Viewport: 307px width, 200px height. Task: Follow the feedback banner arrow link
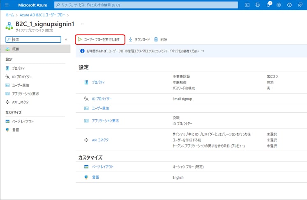(202, 51)
